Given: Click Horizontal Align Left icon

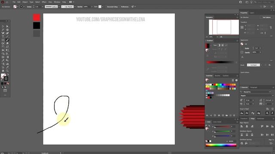Looking at the screenshot, I should (x=241, y=126).
